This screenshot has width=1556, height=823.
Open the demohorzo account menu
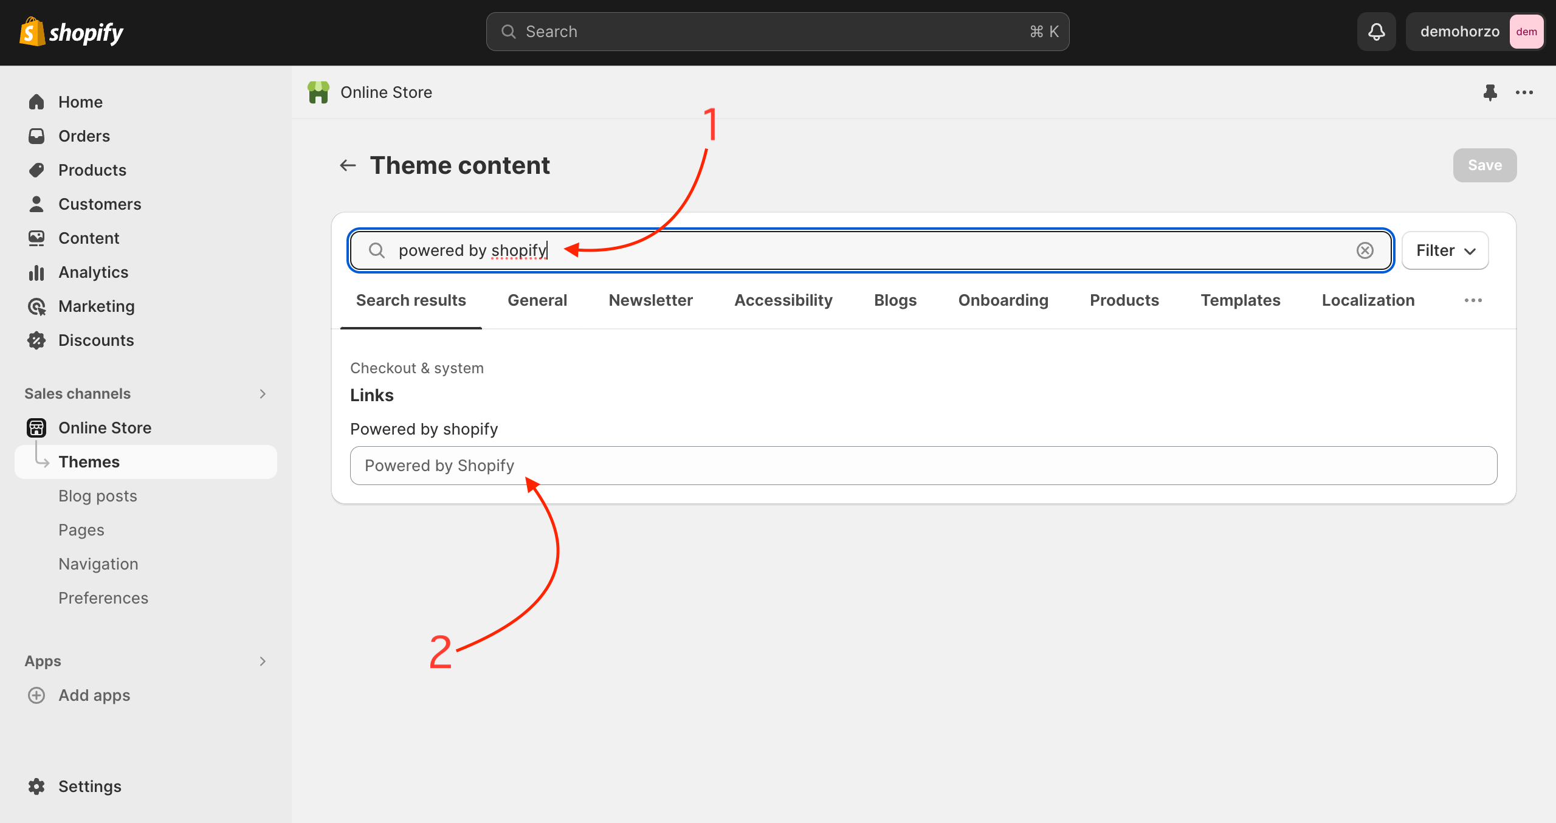[1475, 32]
